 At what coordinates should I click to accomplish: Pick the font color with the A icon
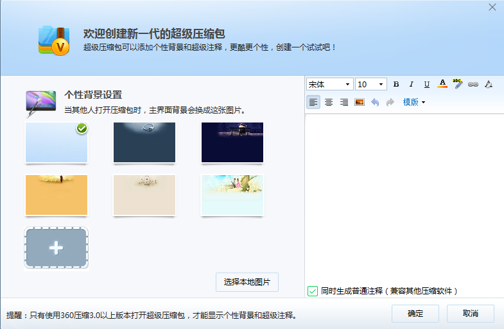(x=442, y=84)
